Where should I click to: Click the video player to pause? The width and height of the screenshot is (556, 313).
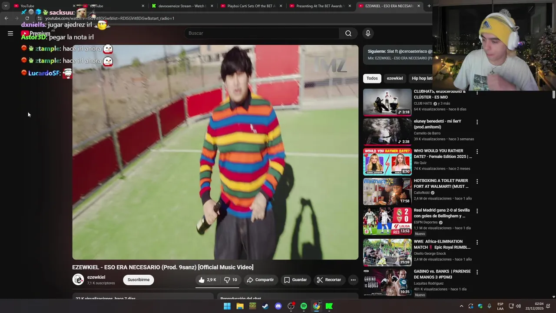[x=215, y=152]
